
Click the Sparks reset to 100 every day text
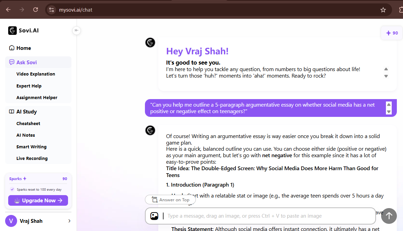tap(39, 190)
